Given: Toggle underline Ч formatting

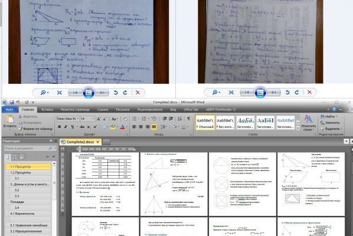Looking at the screenshot, I should pyautogui.click(x=72, y=127).
